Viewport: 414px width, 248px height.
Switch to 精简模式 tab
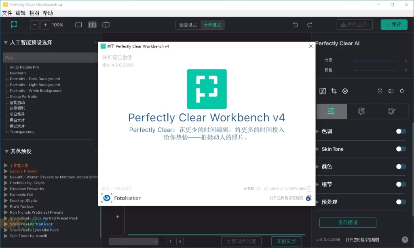click(188, 25)
